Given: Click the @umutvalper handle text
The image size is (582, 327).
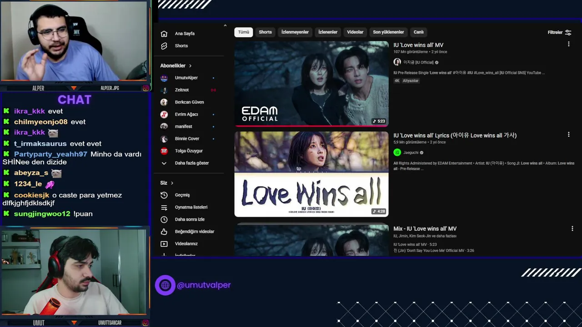Looking at the screenshot, I should 204,285.
